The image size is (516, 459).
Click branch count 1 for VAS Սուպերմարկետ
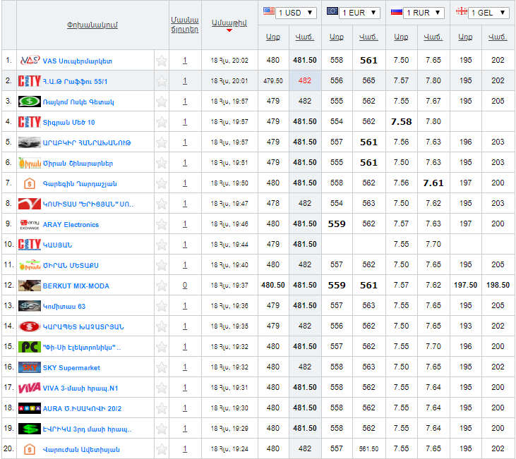[185, 60]
